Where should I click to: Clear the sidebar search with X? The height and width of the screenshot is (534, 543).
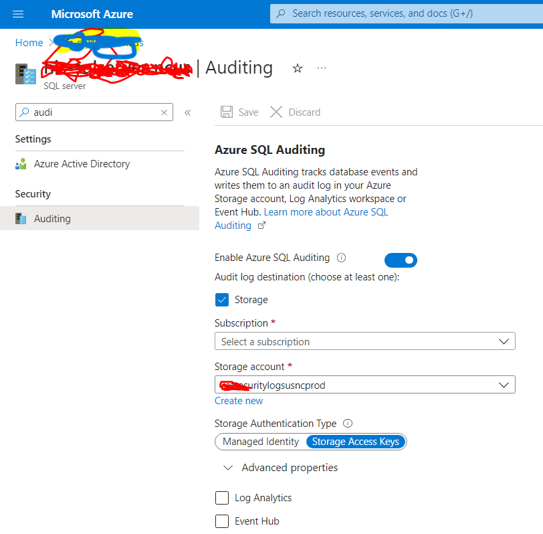(x=164, y=112)
